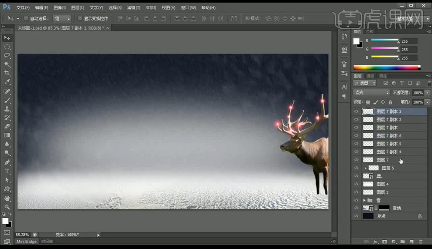Select the Pen tool

click(7, 162)
